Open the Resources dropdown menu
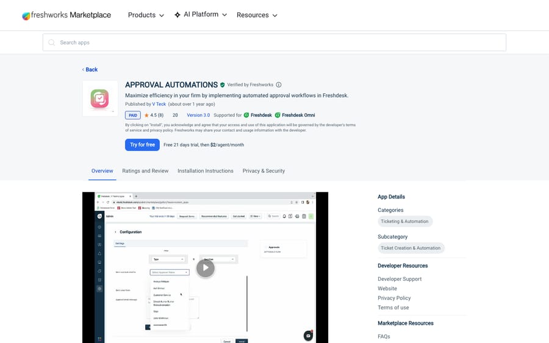The height and width of the screenshot is (343, 549). pyautogui.click(x=257, y=15)
